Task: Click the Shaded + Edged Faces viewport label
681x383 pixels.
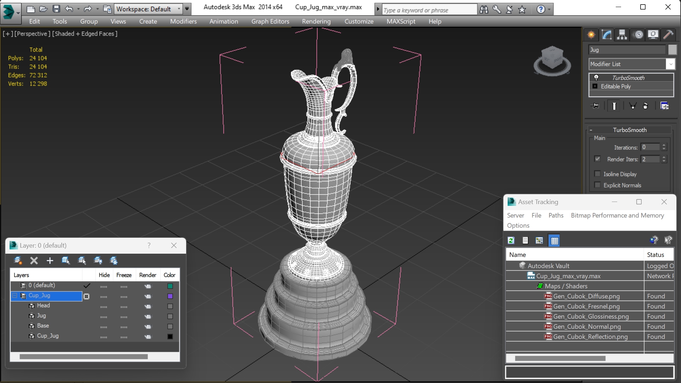Action: (x=85, y=34)
